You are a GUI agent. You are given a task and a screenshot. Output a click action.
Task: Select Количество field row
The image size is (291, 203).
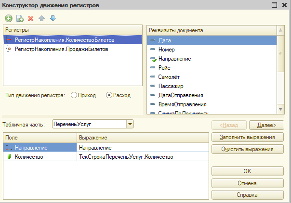coord(40,157)
